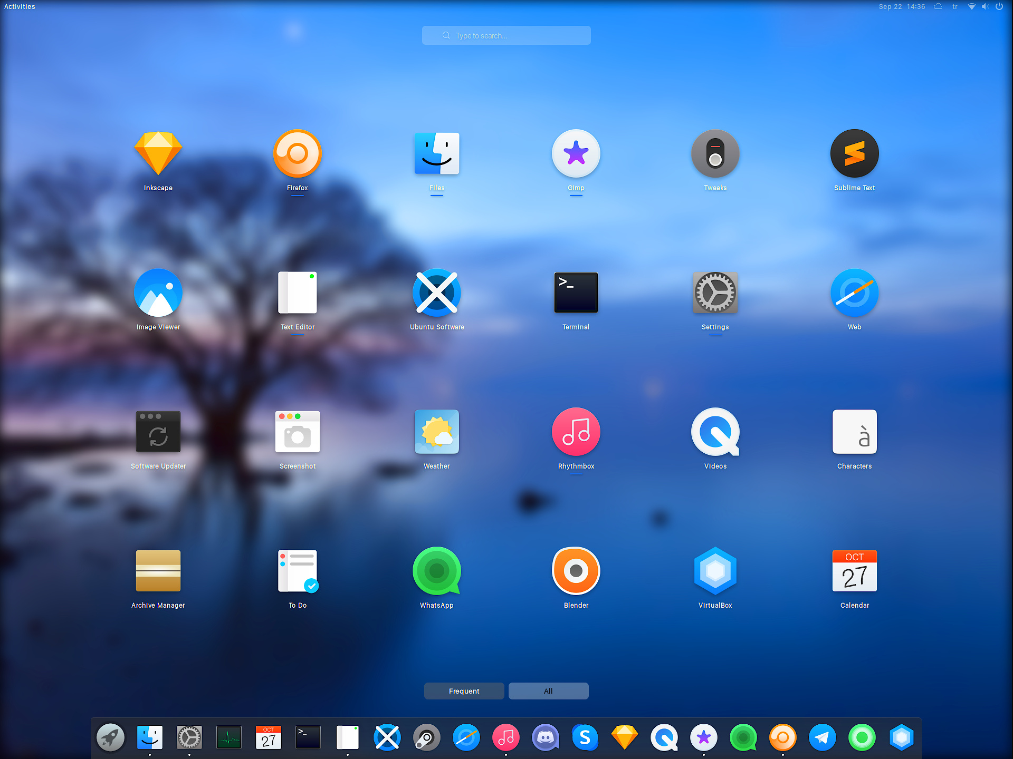Switch to the All apps tab

[549, 691]
